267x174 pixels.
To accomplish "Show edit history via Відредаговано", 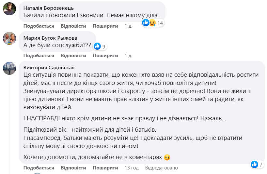I will point(162,168).
